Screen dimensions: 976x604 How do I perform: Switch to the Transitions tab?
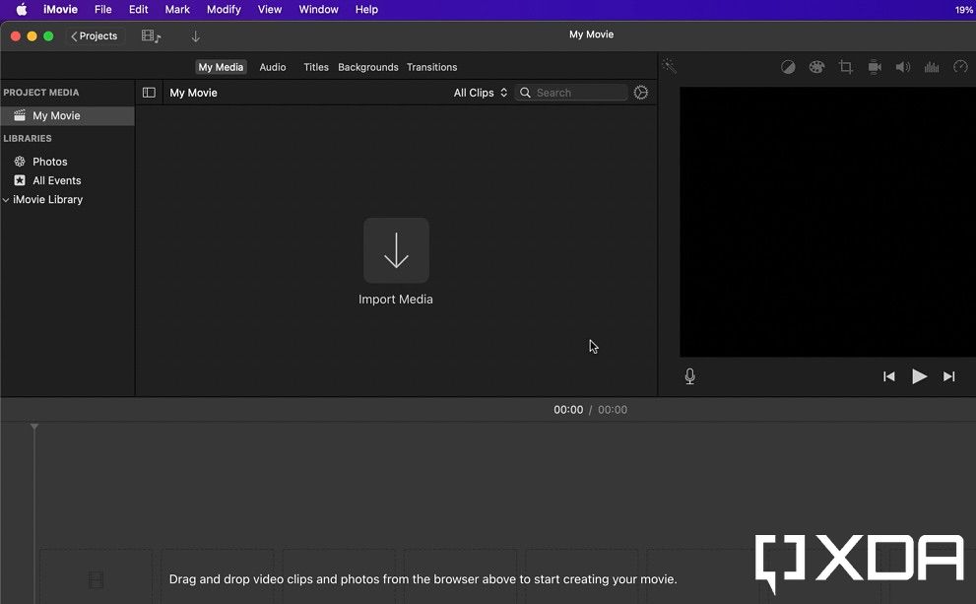[431, 67]
